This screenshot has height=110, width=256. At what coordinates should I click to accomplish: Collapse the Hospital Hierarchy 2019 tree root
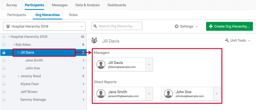9,37
